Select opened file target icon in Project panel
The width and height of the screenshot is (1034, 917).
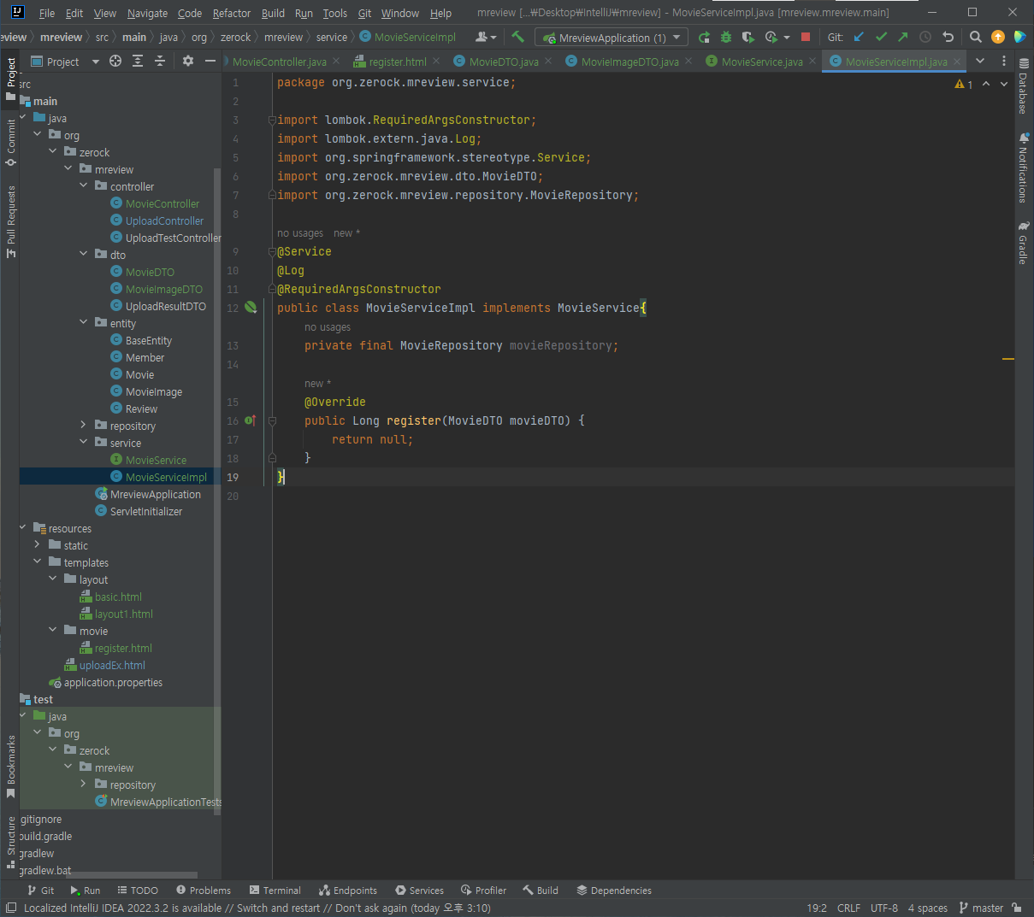point(115,61)
